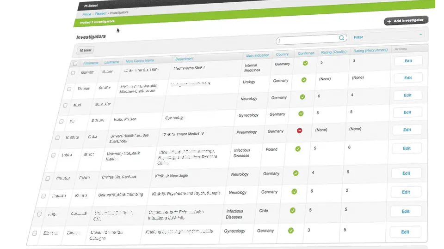Check the box for Klinik für Neurologie row

point(48,178)
